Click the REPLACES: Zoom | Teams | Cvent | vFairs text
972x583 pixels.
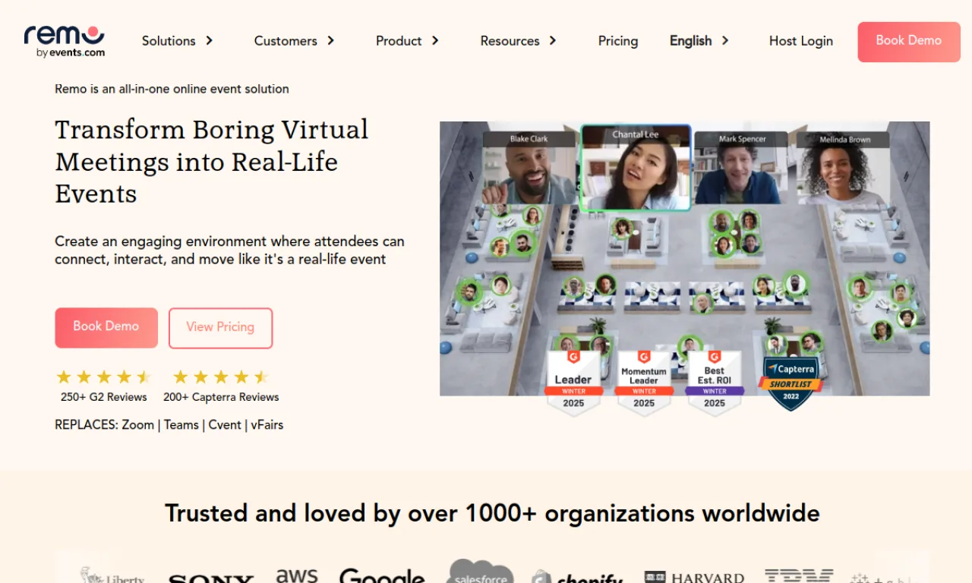pyautogui.click(x=169, y=425)
